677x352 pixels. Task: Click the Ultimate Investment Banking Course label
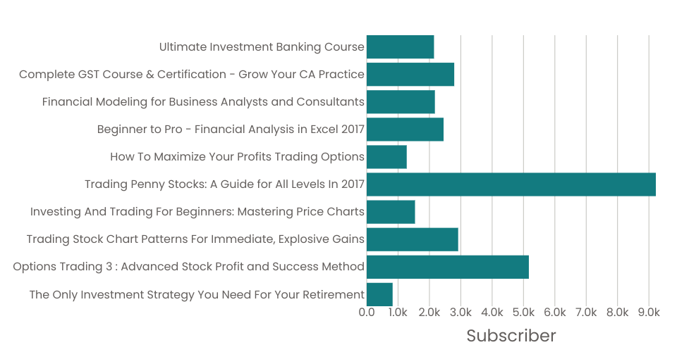point(262,47)
